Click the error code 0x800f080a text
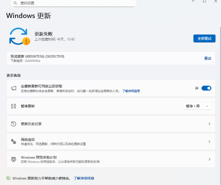The height and width of the screenshot is (185, 221). pos(33,61)
